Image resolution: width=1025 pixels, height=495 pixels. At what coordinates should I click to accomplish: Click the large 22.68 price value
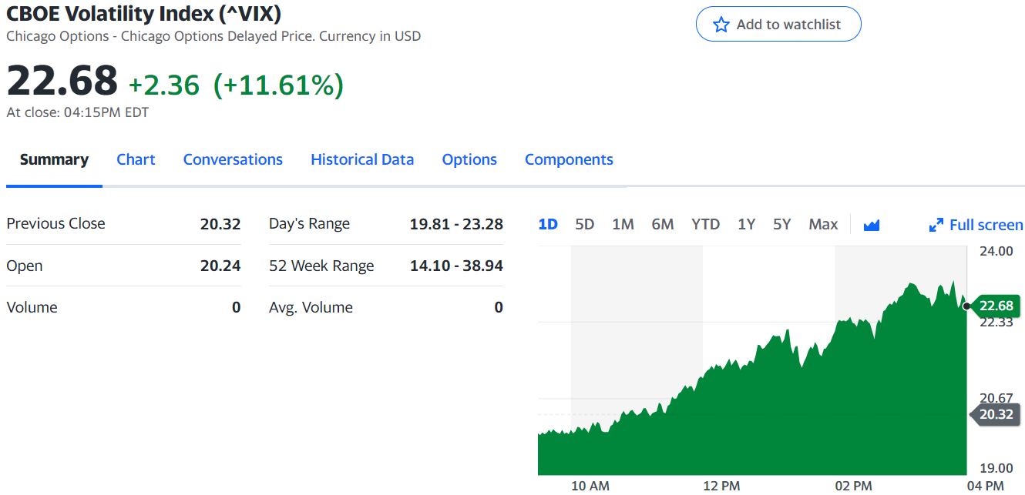tap(62, 80)
